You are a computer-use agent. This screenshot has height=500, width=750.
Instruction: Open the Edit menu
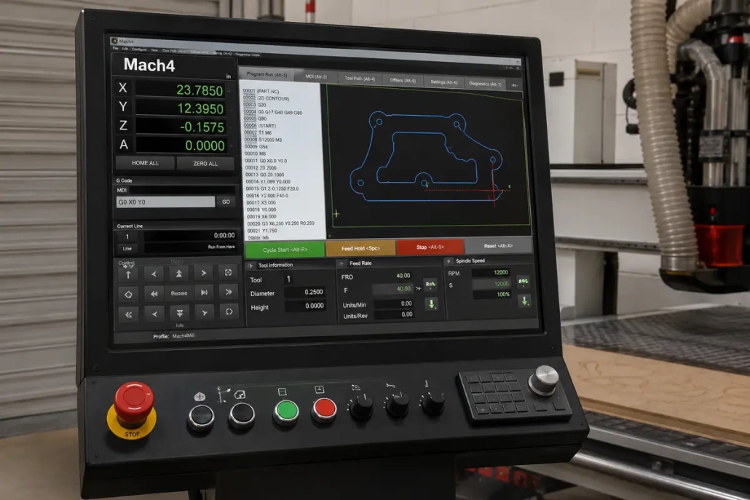tap(125, 49)
